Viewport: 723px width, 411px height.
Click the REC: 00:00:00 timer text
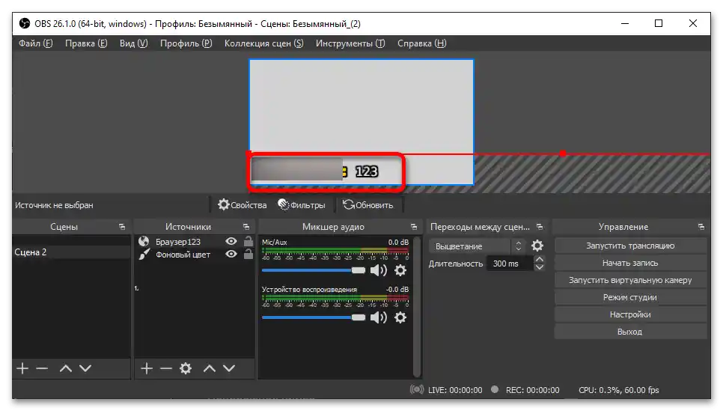(533, 390)
